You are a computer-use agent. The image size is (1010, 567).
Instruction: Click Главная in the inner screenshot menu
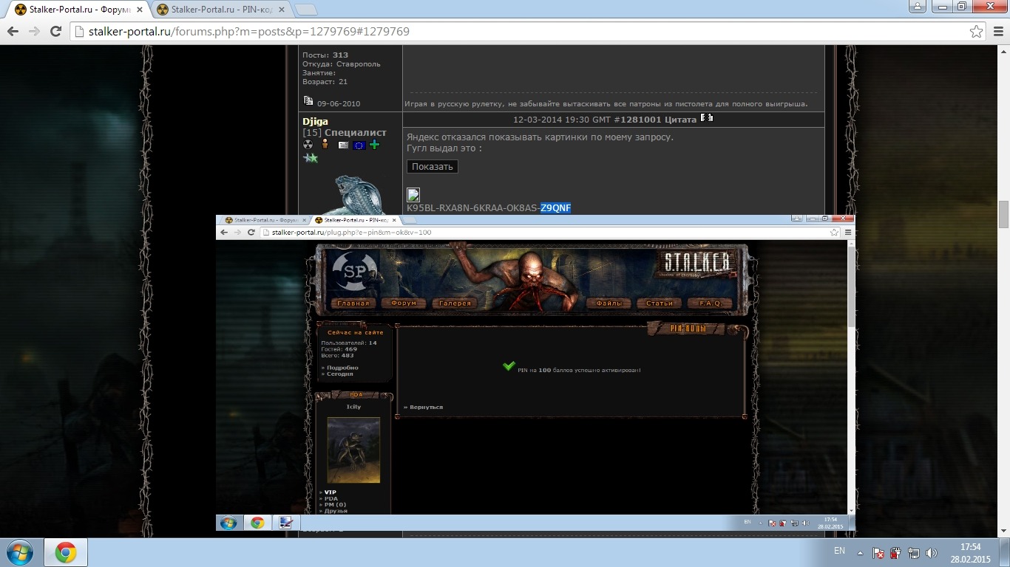(x=353, y=303)
